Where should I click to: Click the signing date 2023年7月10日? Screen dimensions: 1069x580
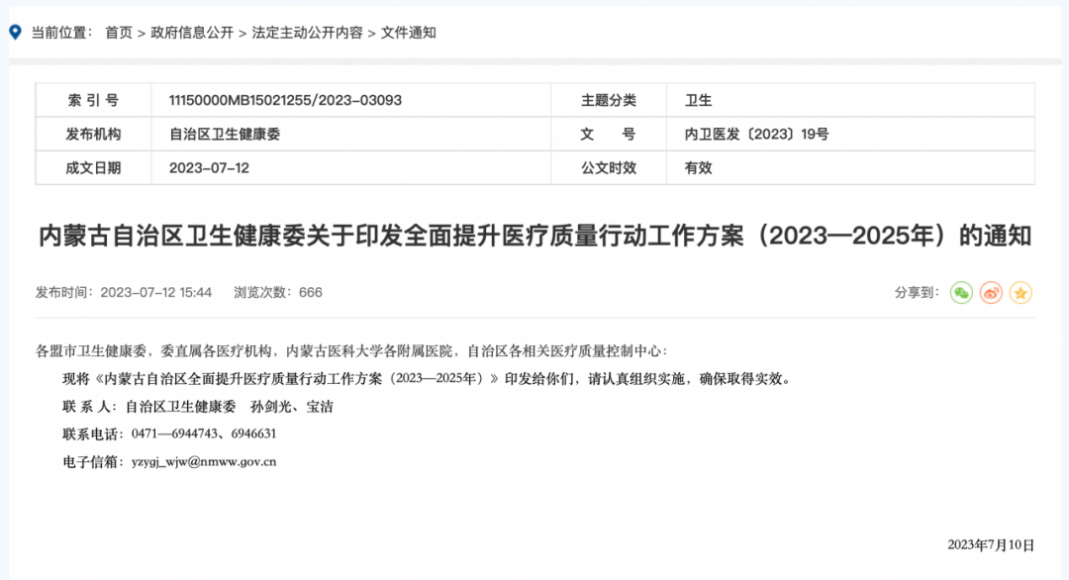coord(990,545)
